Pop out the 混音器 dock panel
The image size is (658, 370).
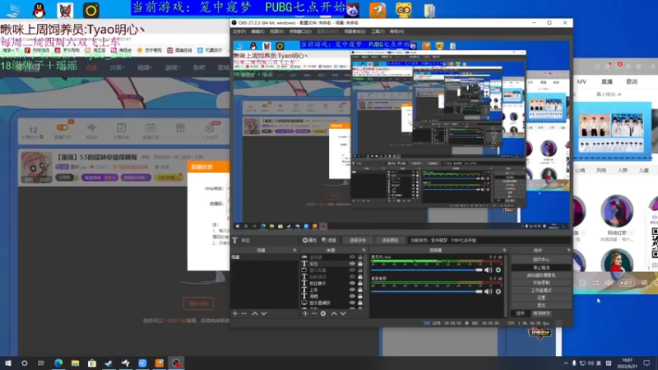(504, 250)
